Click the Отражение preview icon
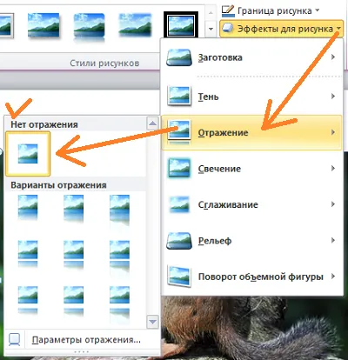The height and width of the screenshot is (360, 348). pyautogui.click(x=179, y=132)
